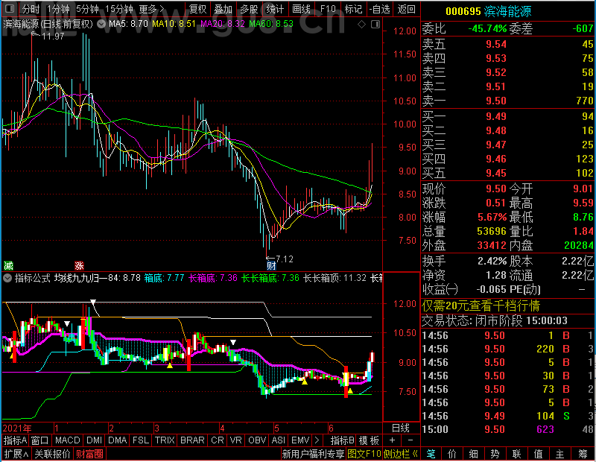Switch to 1分钟 chart period

pyautogui.click(x=58, y=9)
